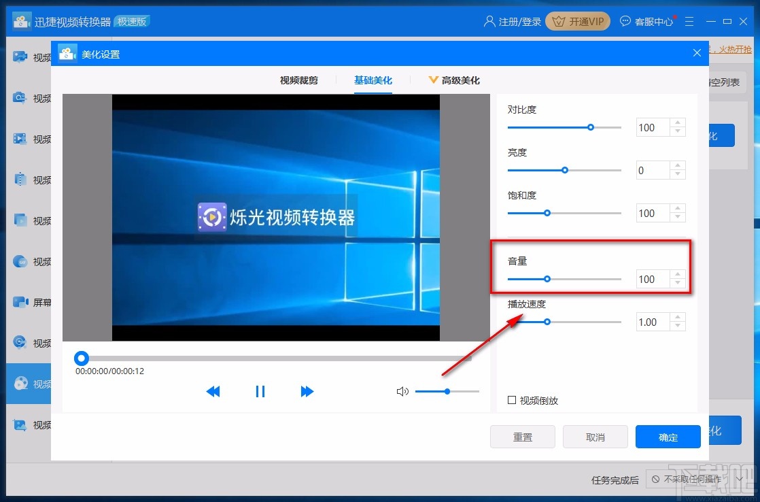Enable the 视频倒放 reverse playback checkbox
Viewport: 760px width, 502px height.
(512, 400)
